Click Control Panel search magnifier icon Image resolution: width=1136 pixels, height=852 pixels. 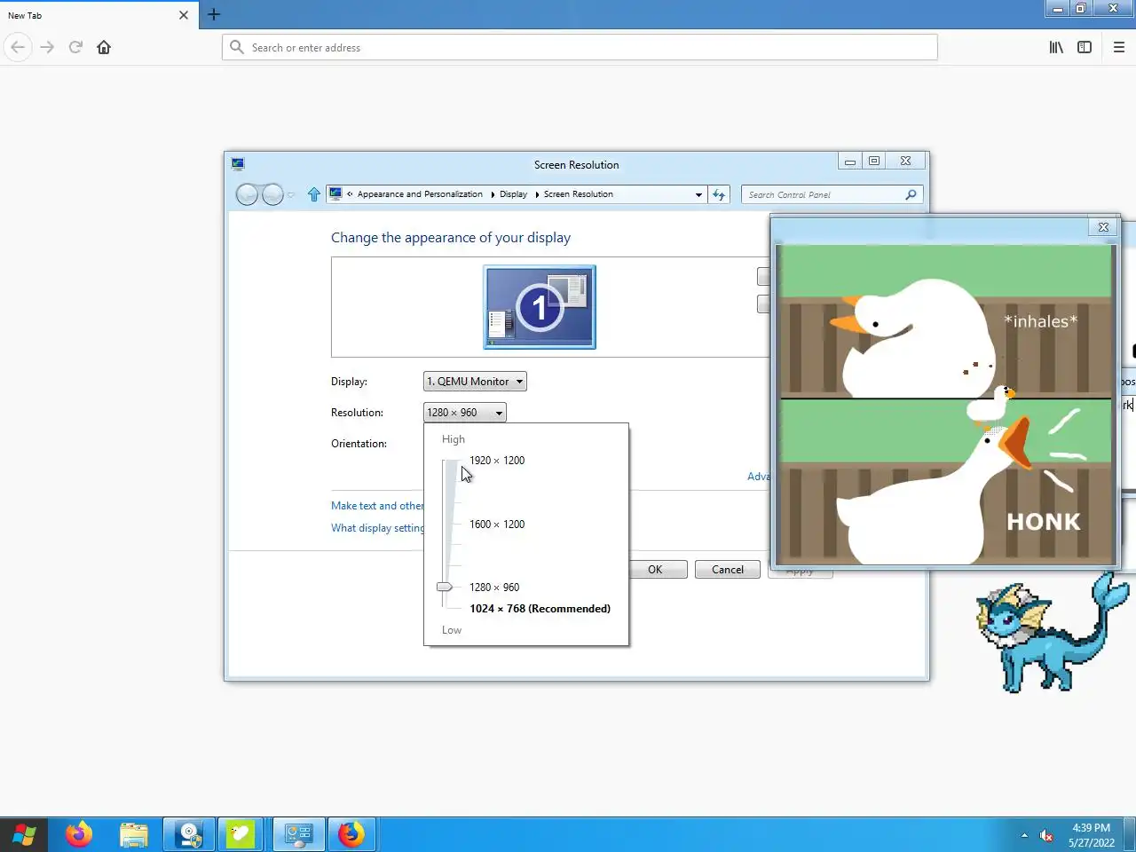911,194
